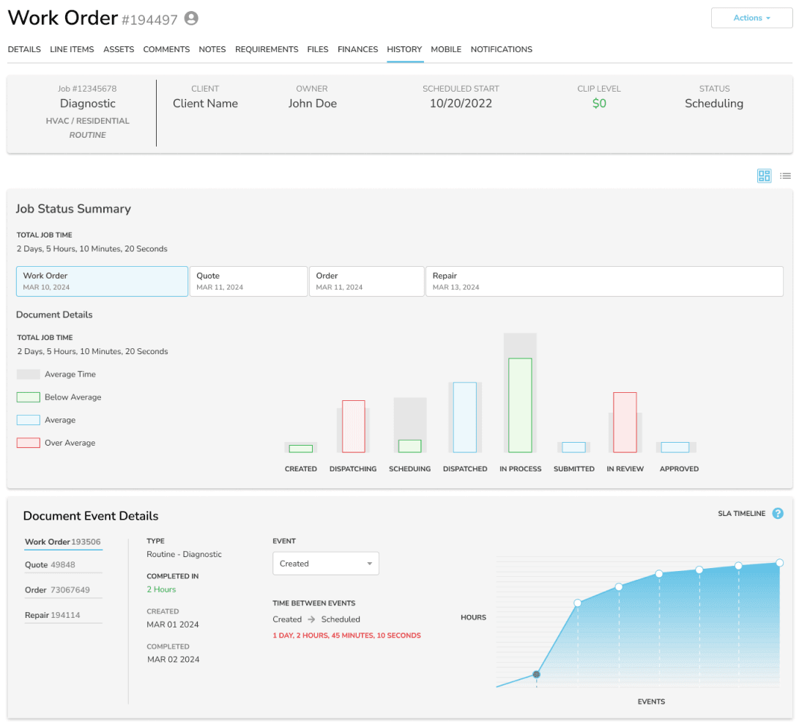Viewport: 799px width, 722px height.
Task: Open the Finances tab
Action: (357, 49)
